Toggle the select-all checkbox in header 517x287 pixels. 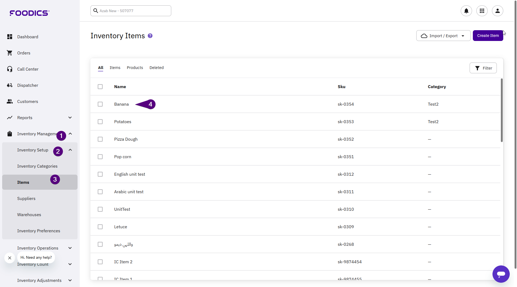coord(100,87)
